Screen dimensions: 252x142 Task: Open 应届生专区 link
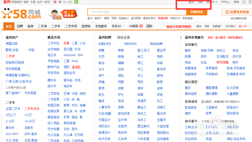[x=105, y=44]
